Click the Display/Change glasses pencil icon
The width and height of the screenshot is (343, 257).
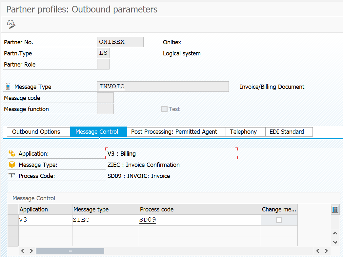(x=11, y=24)
